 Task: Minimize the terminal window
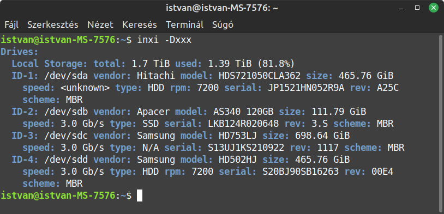pos(401,8)
